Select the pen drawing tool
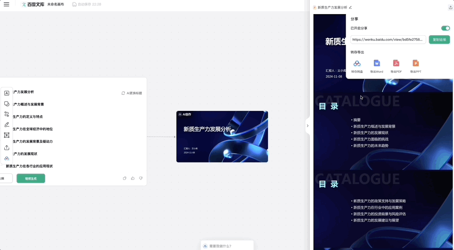 click(7, 125)
